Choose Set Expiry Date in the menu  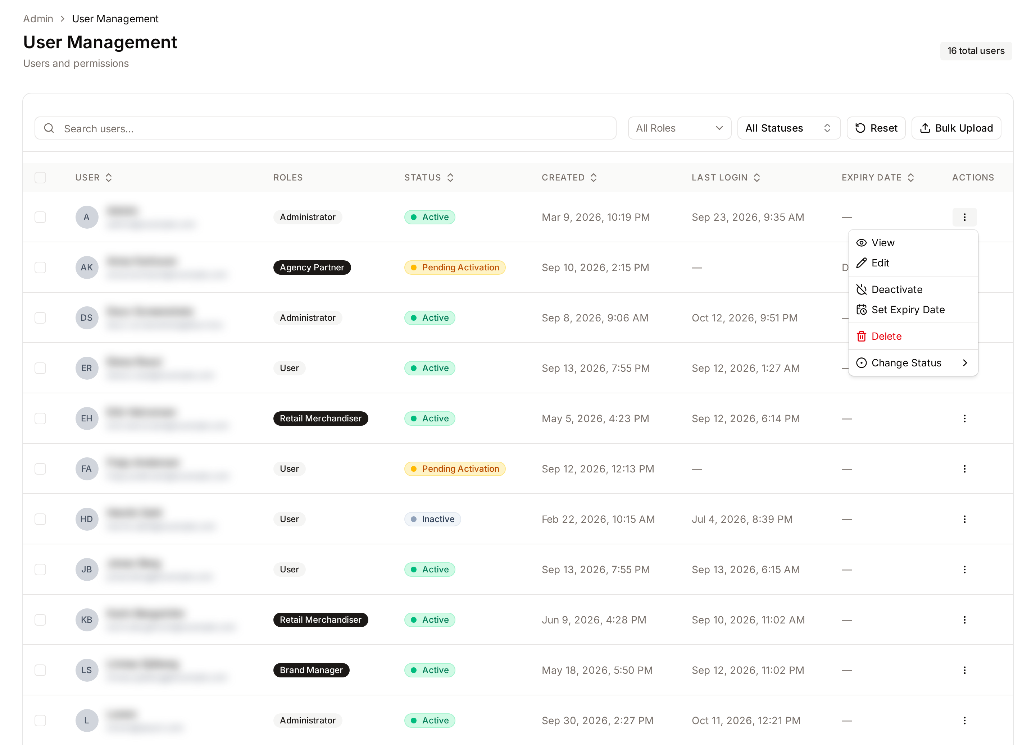click(x=913, y=310)
